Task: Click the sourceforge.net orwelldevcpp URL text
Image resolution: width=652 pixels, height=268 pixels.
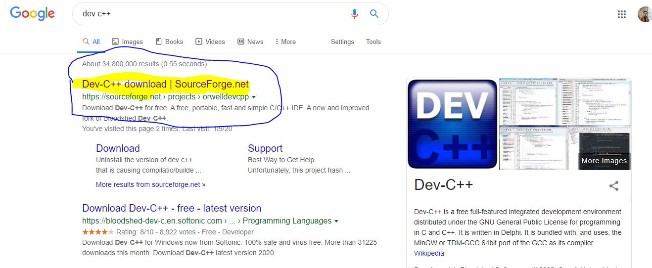Action: pyautogui.click(x=165, y=97)
